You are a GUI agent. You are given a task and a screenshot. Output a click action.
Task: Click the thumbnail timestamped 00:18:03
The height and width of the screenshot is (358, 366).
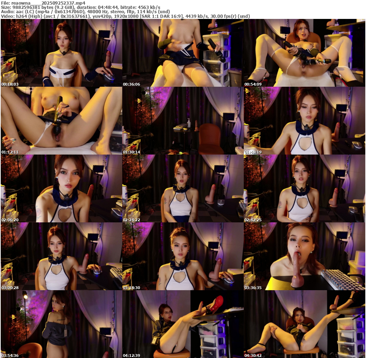pos(61,53)
